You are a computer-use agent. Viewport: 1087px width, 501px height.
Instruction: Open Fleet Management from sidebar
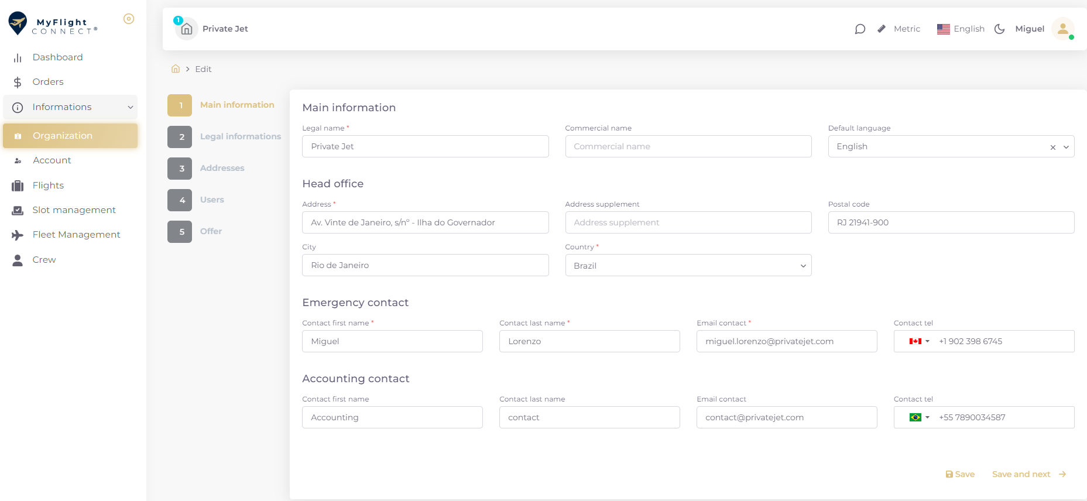click(76, 235)
